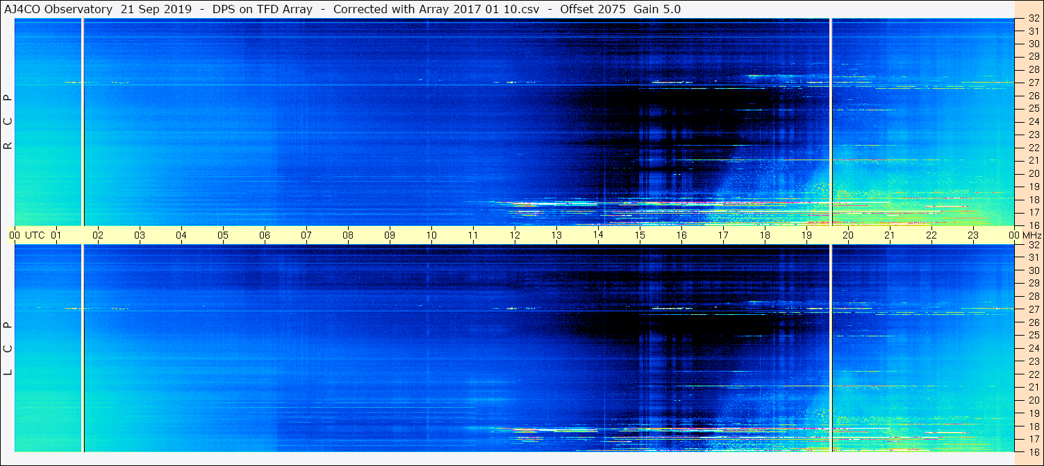Image resolution: width=1044 pixels, height=466 pixels.
Task: Pick hour '21' on the UTC time axis
Action: pos(890,235)
